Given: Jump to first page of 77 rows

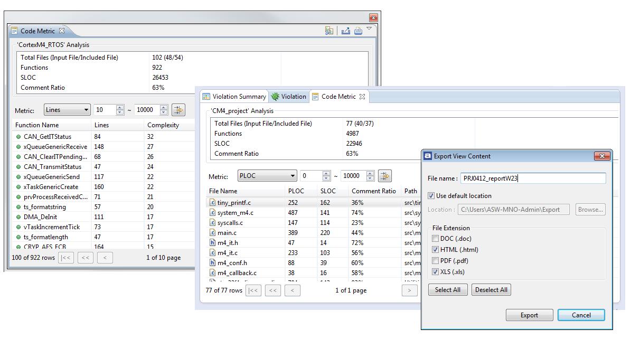Looking at the screenshot, I should click(x=253, y=290).
